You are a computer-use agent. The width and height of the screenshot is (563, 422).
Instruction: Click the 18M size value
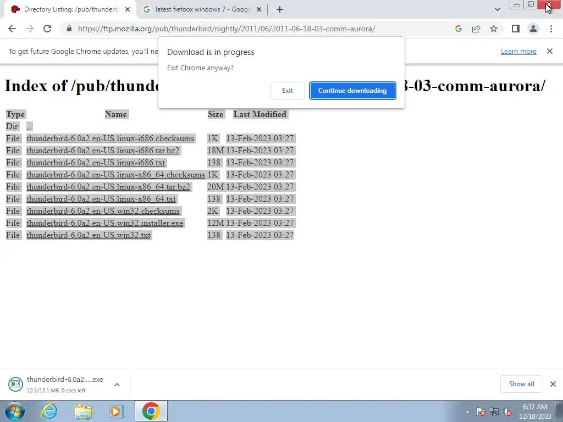(x=216, y=151)
